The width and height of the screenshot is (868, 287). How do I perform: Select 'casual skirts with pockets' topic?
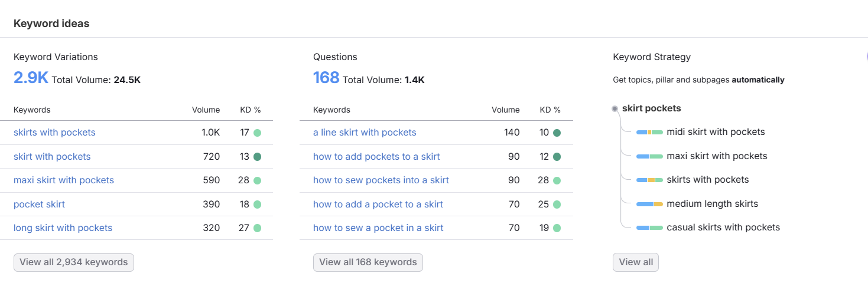pyautogui.click(x=723, y=227)
